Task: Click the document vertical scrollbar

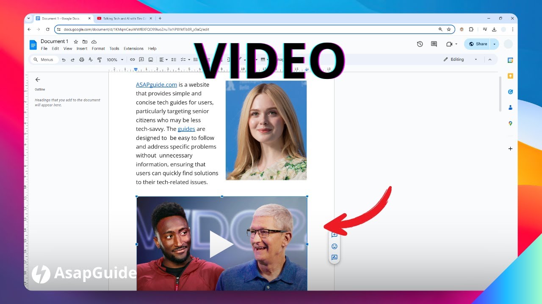Action: [x=500, y=94]
